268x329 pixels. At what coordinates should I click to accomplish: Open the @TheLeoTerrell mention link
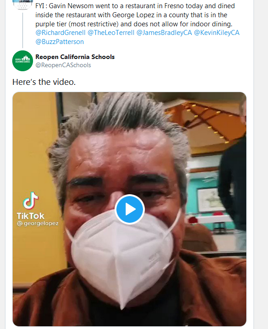click(111, 33)
